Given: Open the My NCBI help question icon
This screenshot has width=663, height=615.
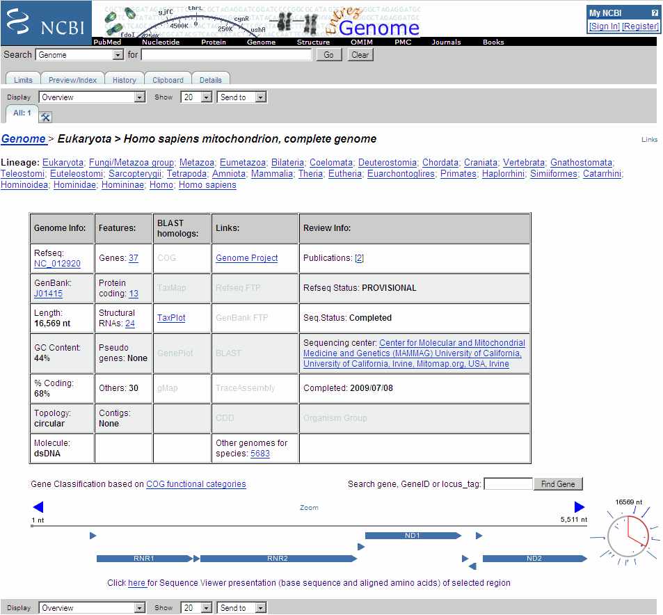Looking at the screenshot, I should coord(655,13).
